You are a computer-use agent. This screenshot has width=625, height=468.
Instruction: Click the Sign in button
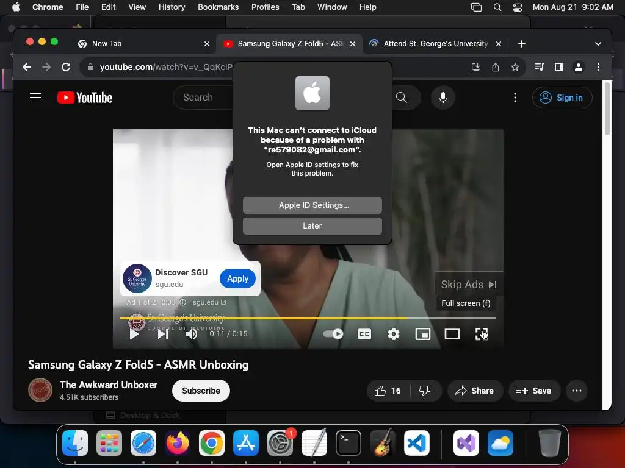coord(562,97)
